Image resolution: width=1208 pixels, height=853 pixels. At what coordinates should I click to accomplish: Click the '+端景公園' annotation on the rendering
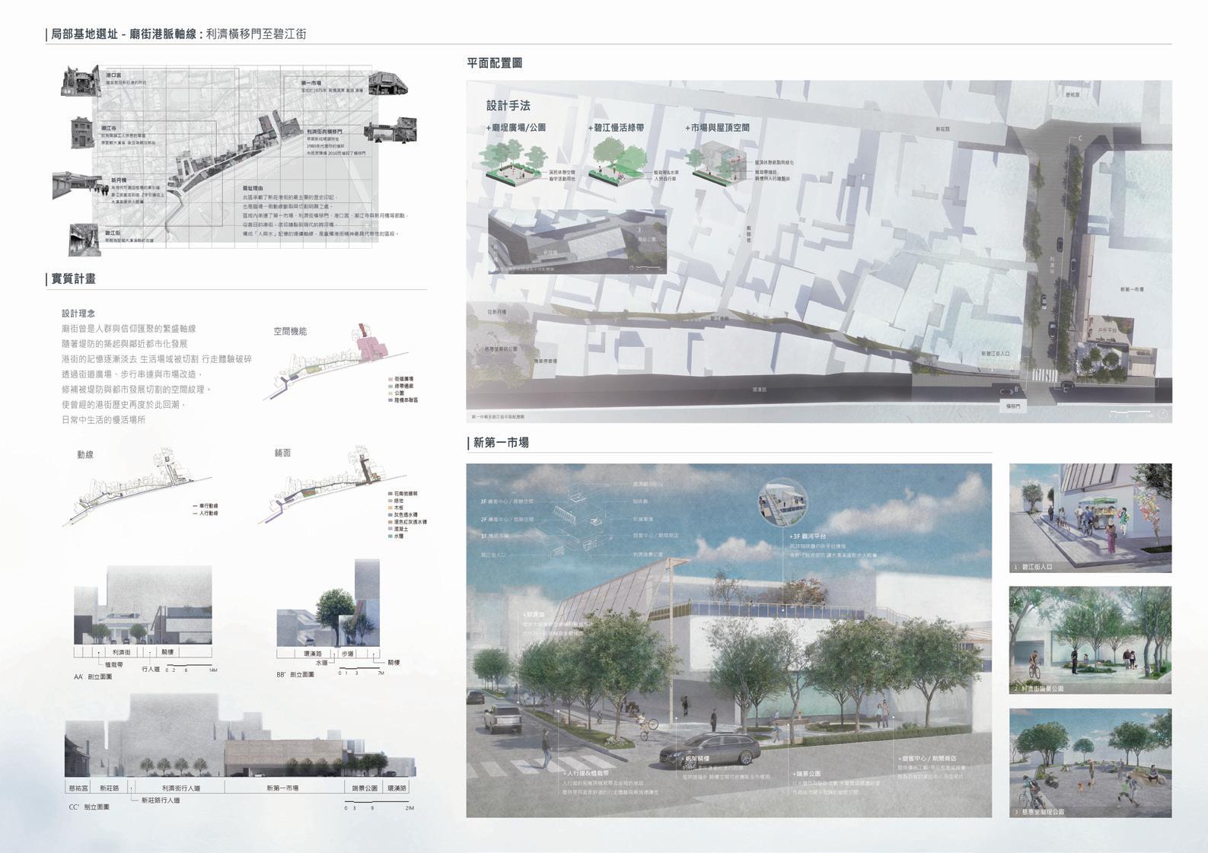click(806, 773)
